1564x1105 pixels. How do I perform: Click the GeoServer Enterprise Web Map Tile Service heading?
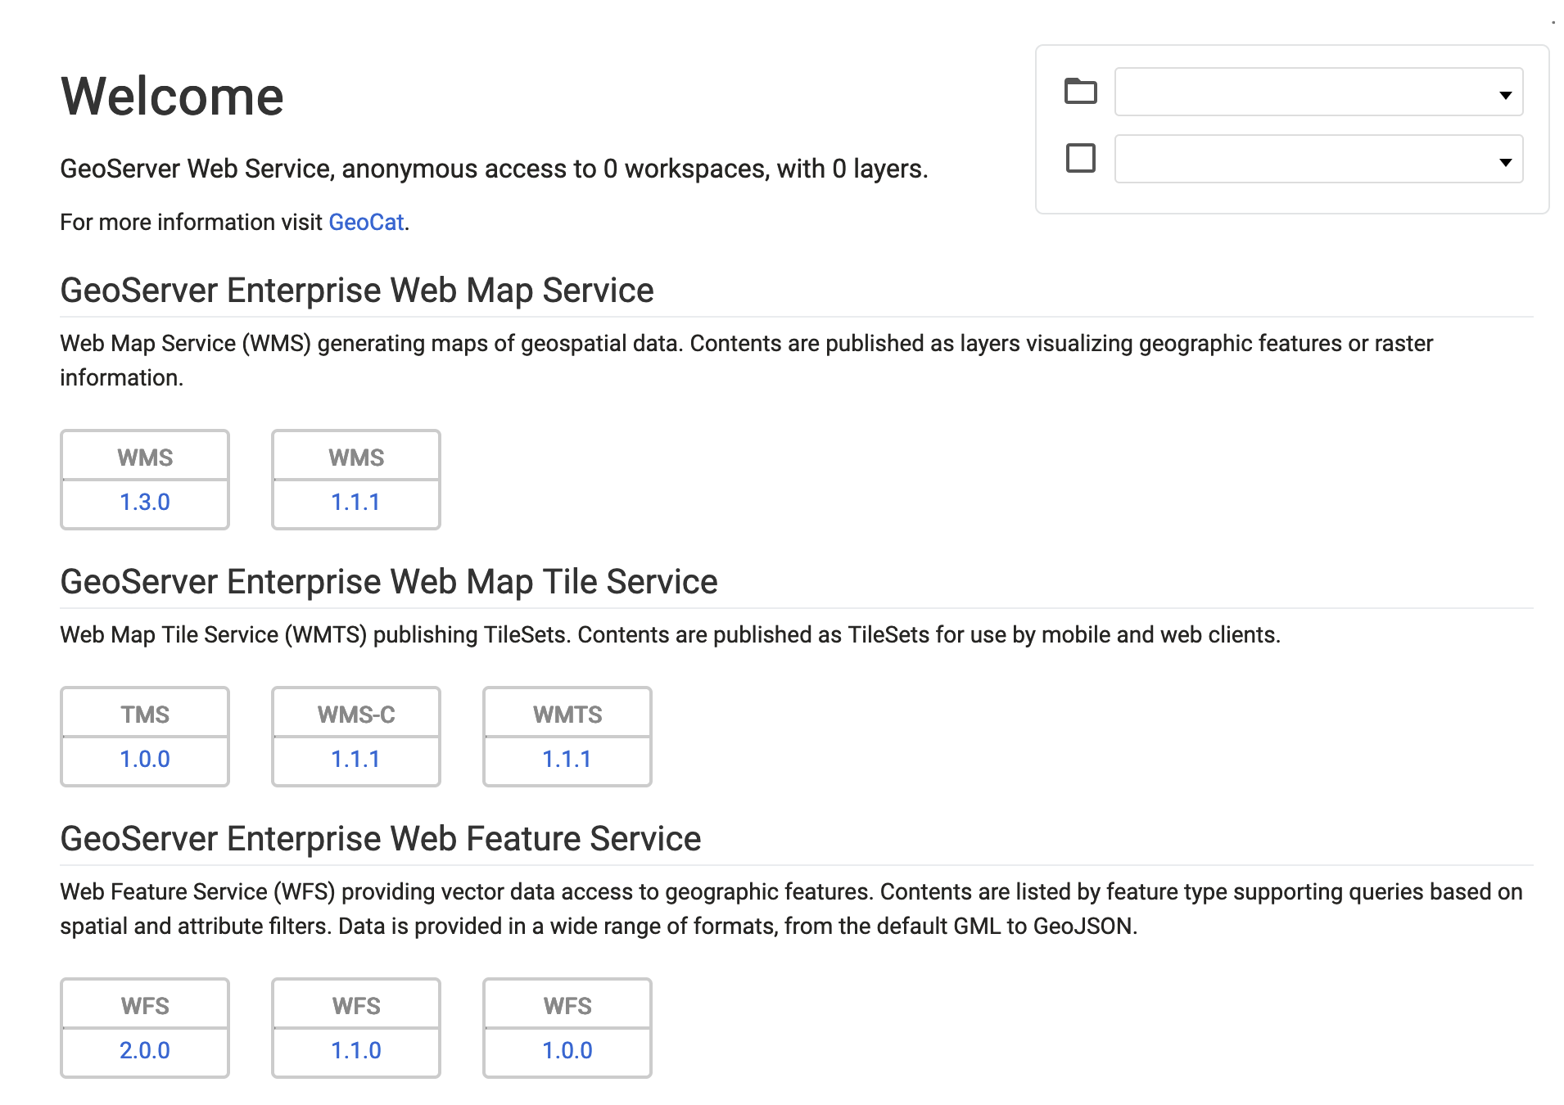pos(389,582)
